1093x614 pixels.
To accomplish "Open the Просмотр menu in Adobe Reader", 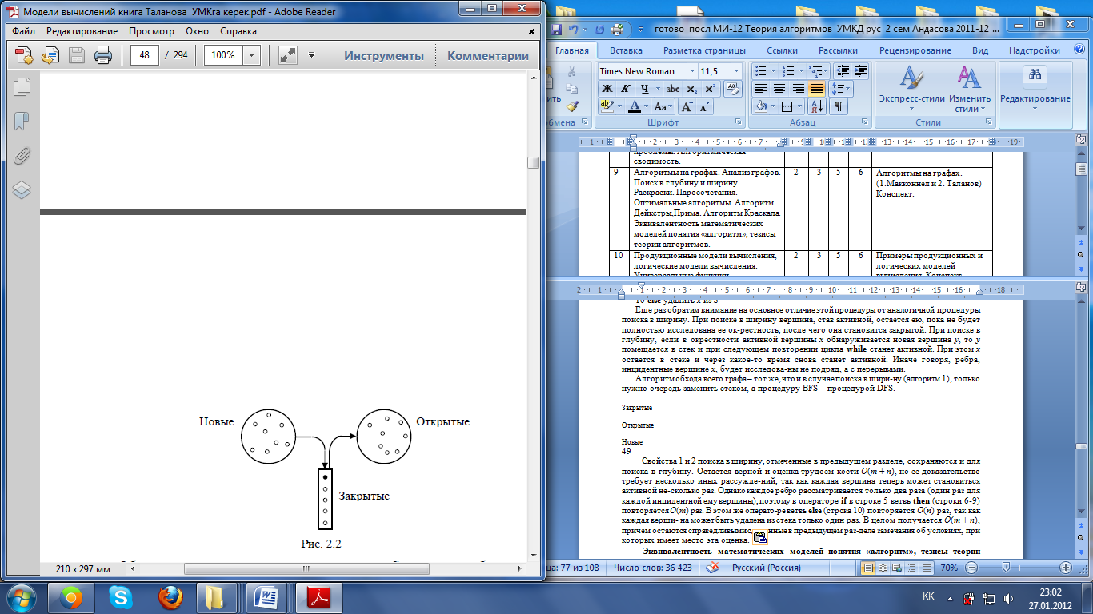I will click(151, 31).
